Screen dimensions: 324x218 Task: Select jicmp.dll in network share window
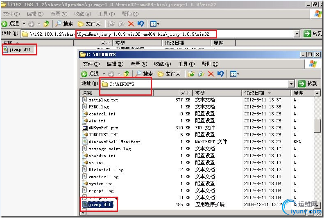point(17,50)
